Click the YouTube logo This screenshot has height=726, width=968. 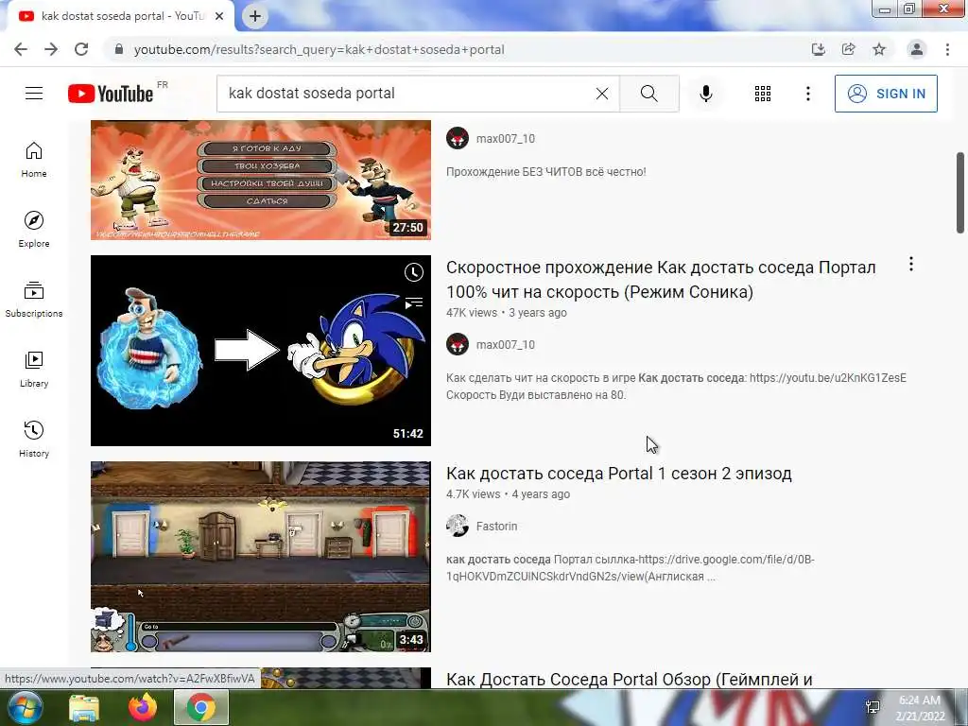pyautogui.click(x=111, y=94)
